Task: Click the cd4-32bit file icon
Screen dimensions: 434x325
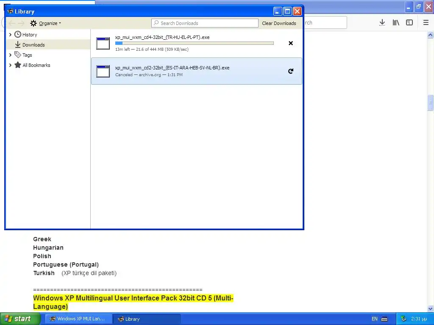Action: point(103,44)
